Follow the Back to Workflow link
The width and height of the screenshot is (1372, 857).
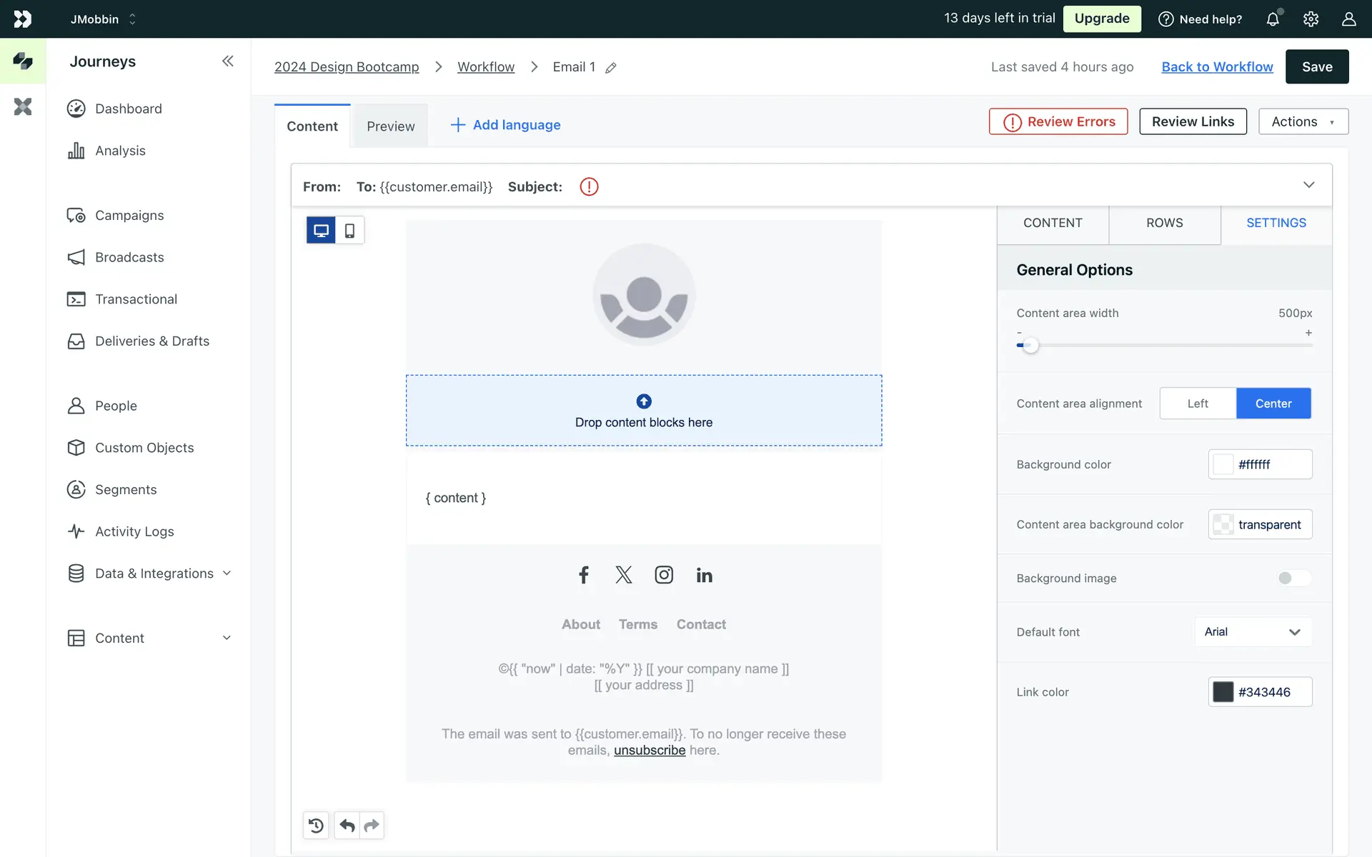pyautogui.click(x=1217, y=66)
